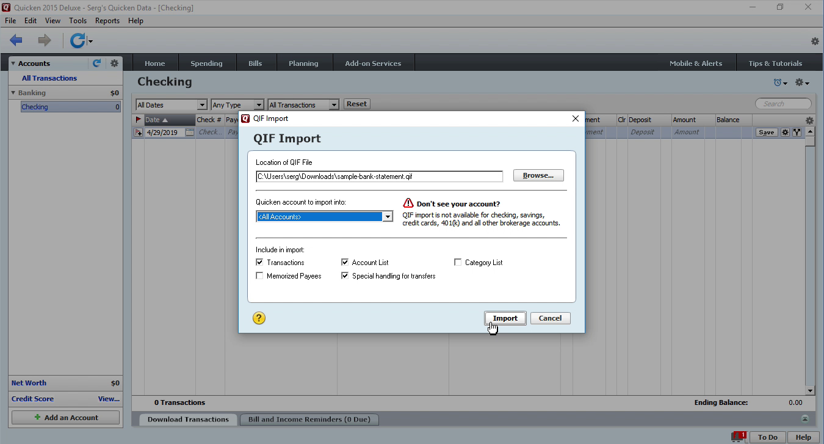Viewport: 824px width, 444px height.
Task: Click the QIF file location field
Action: tap(379, 177)
